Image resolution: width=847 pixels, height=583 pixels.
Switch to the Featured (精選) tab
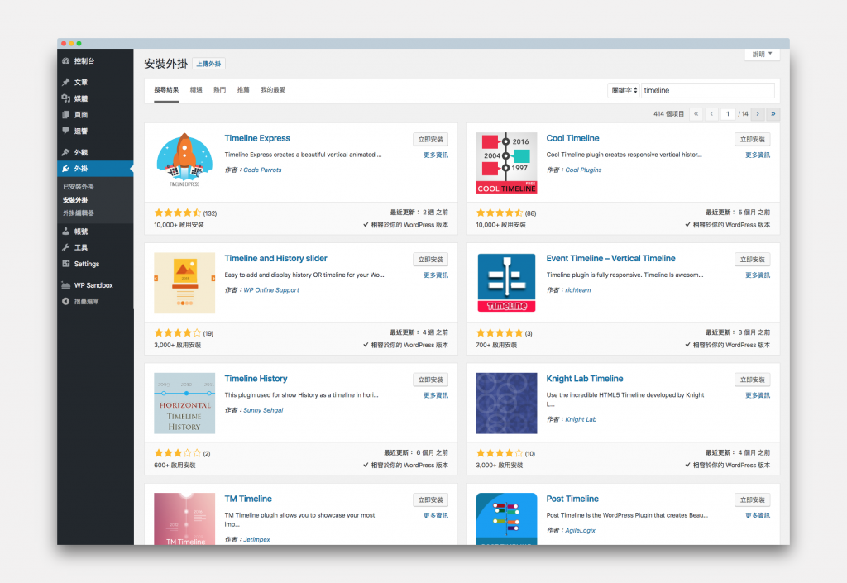pos(196,90)
